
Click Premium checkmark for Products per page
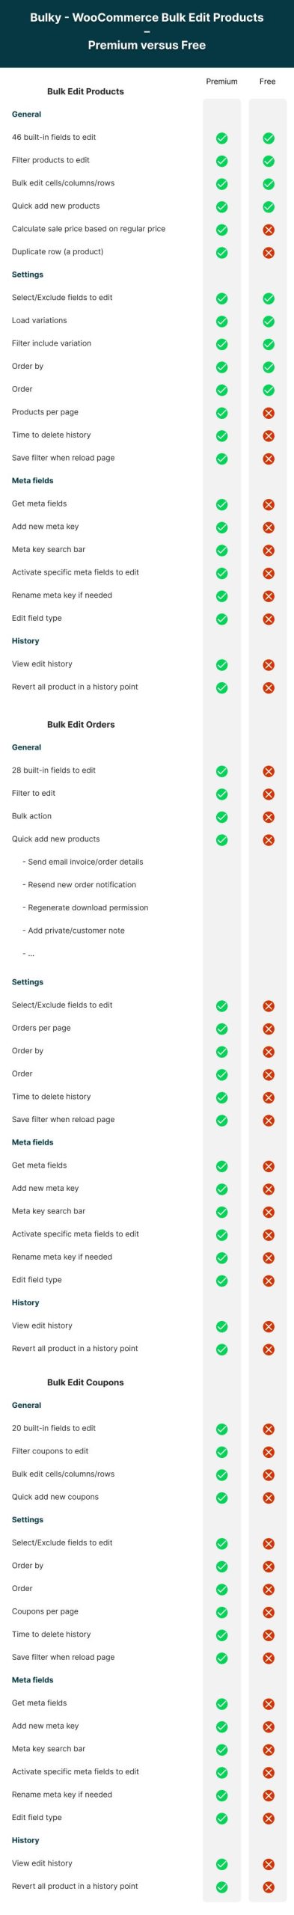(x=222, y=413)
